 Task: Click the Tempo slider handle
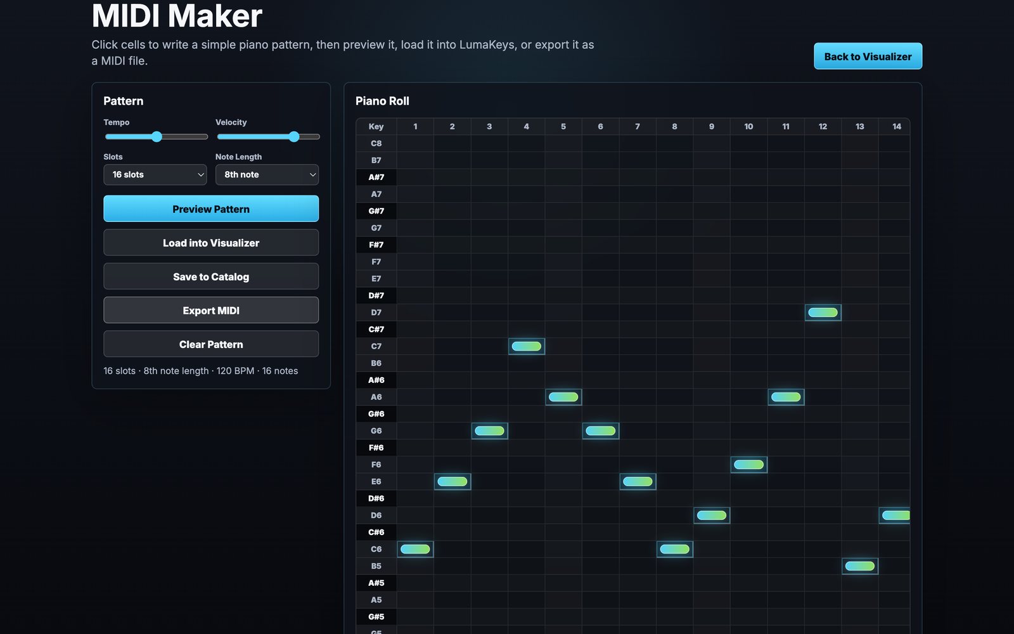tap(157, 136)
